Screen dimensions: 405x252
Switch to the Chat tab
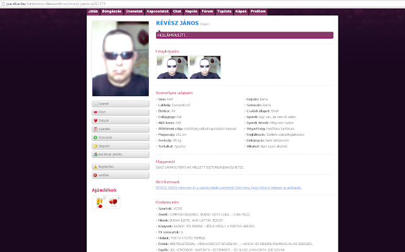coord(177,11)
